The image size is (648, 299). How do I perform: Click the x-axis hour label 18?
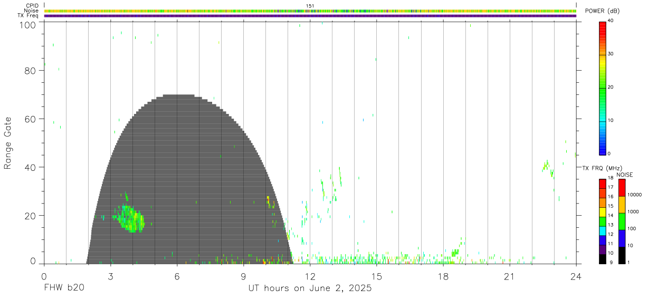point(443,276)
